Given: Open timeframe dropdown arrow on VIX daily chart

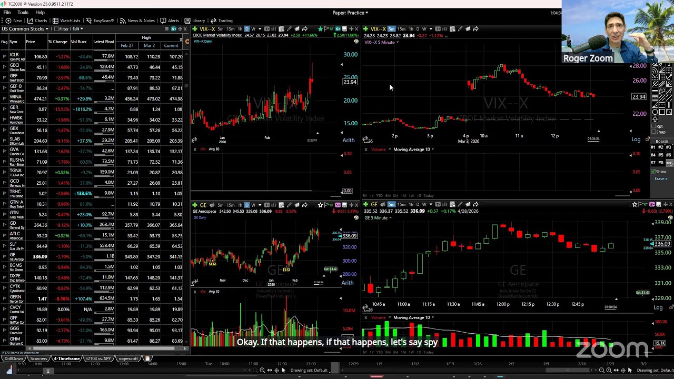Looking at the screenshot, I should click(x=260, y=29).
